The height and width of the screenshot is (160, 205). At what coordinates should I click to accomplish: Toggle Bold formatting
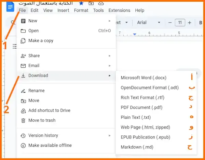tap(201, 23)
